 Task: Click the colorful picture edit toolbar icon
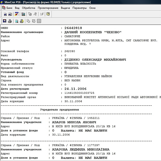point(16,14)
